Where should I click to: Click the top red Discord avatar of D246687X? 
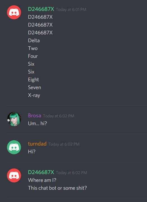(14, 12)
